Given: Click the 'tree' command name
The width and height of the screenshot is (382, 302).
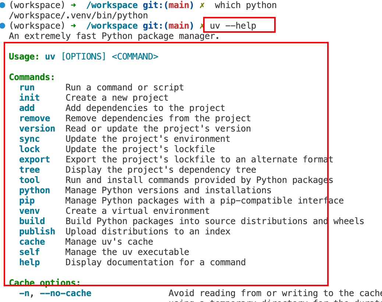Looking at the screenshot, I should click(29, 170).
